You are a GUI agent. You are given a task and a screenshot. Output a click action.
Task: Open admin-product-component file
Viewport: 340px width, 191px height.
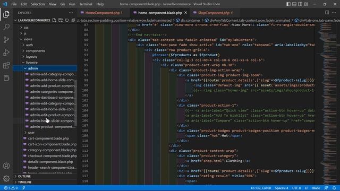[45, 127]
